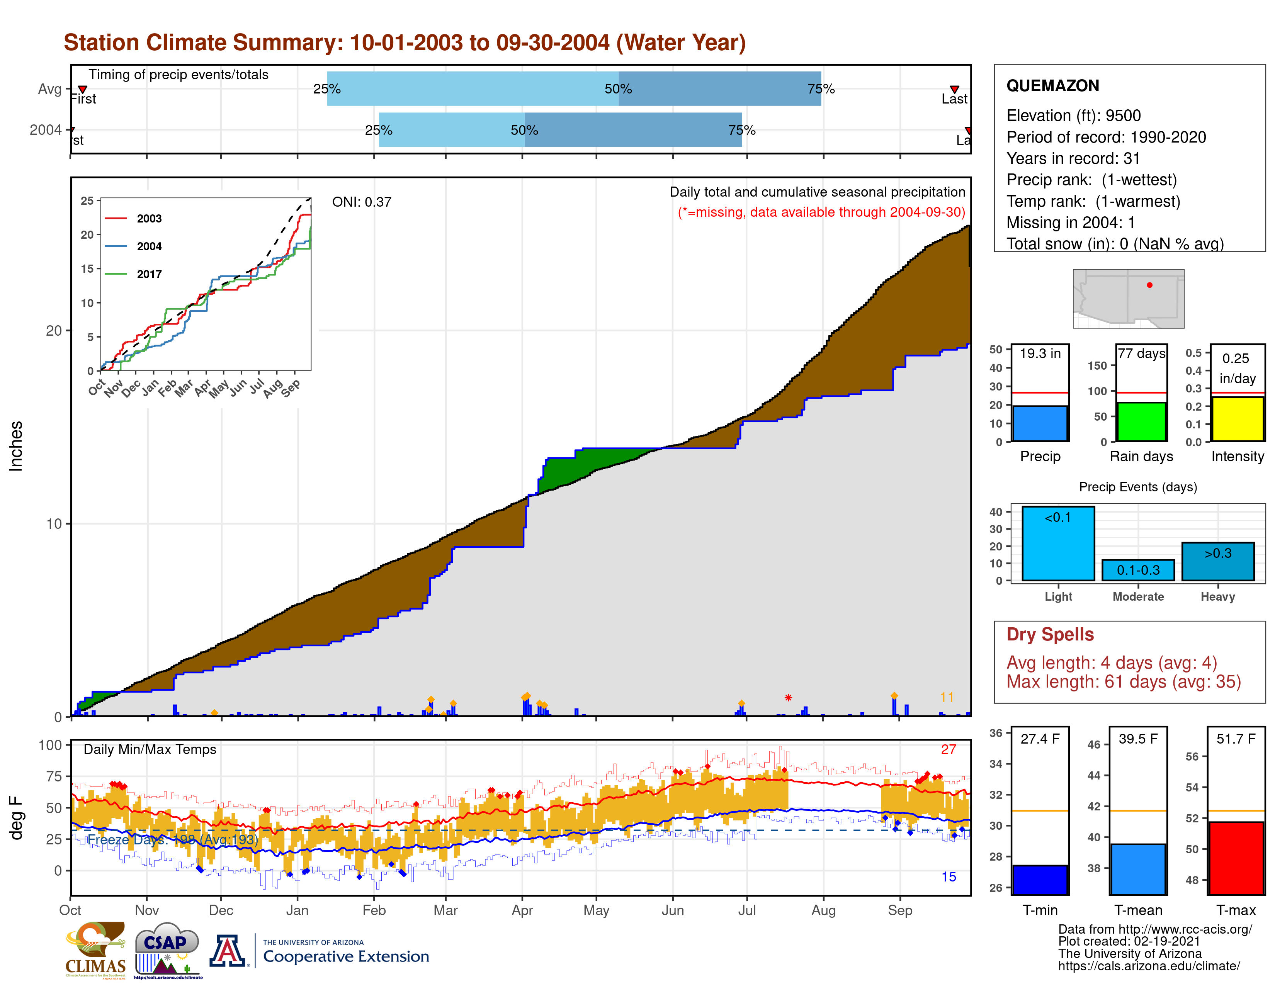
Task: Click the green Rain days bar
Action: (x=1141, y=421)
